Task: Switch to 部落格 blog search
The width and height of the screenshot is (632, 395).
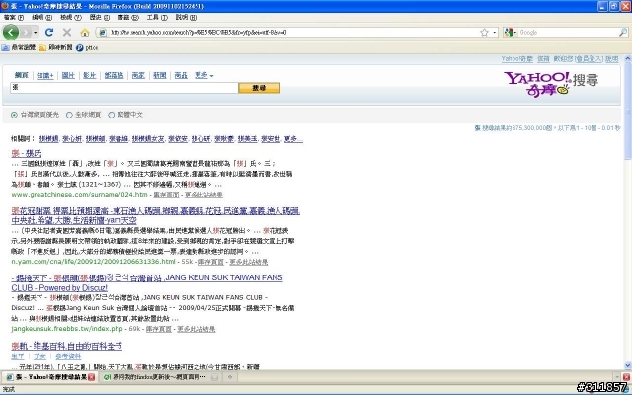Action: click(114, 75)
